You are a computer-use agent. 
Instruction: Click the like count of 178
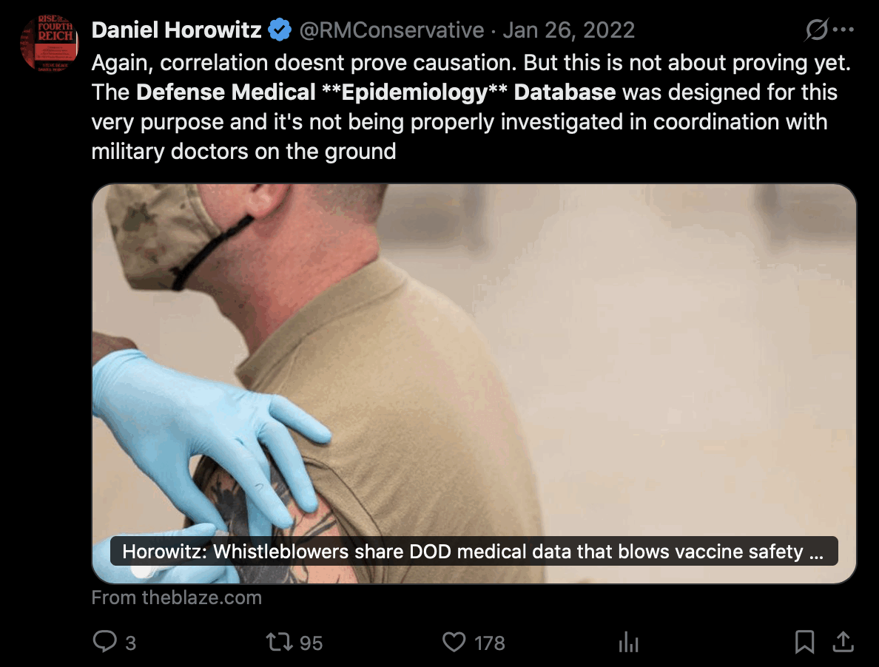coord(490,643)
